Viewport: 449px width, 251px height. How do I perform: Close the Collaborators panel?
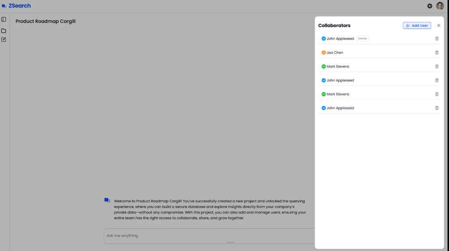[438, 25]
